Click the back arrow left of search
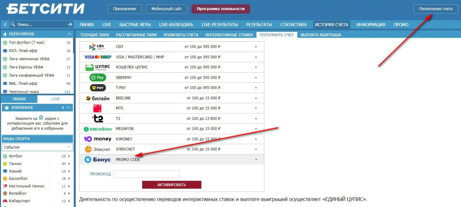Image resolution: width=461 pixels, height=207 pixels. (x=5, y=24)
